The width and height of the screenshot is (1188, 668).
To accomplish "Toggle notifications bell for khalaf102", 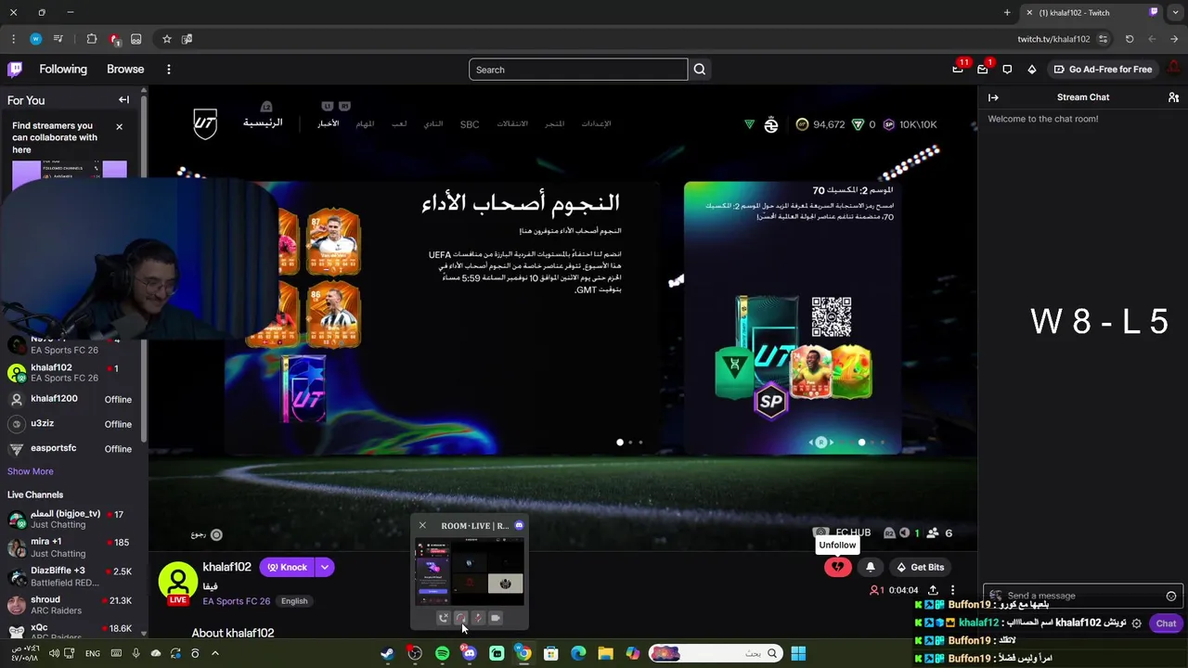I will pos(871,567).
